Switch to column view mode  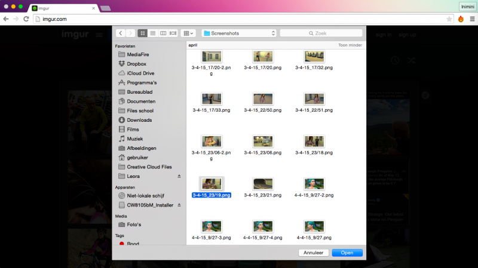tap(163, 33)
